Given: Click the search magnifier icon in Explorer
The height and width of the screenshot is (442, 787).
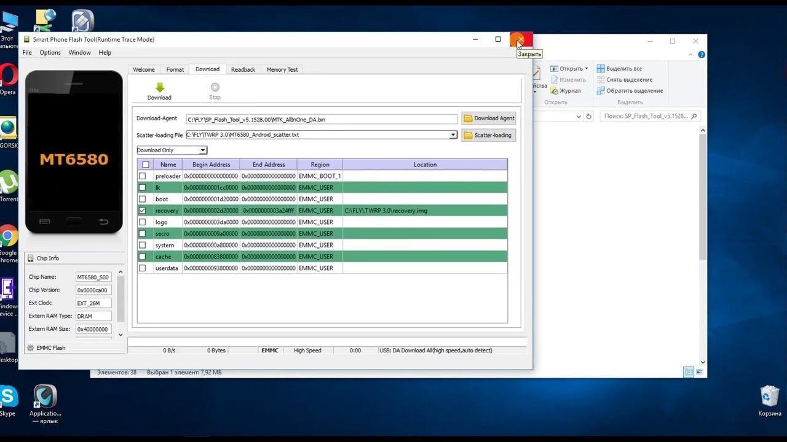Looking at the screenshot, I should click(x=694, y=116).
